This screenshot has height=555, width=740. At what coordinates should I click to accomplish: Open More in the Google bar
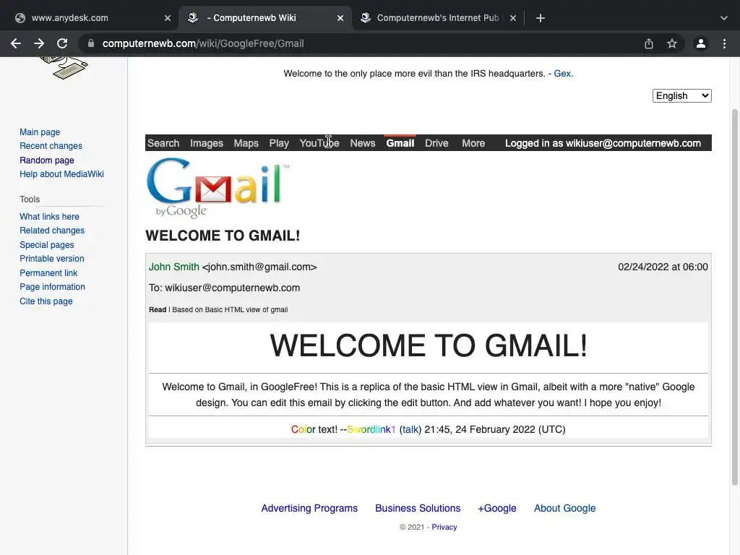coord(473,143)
